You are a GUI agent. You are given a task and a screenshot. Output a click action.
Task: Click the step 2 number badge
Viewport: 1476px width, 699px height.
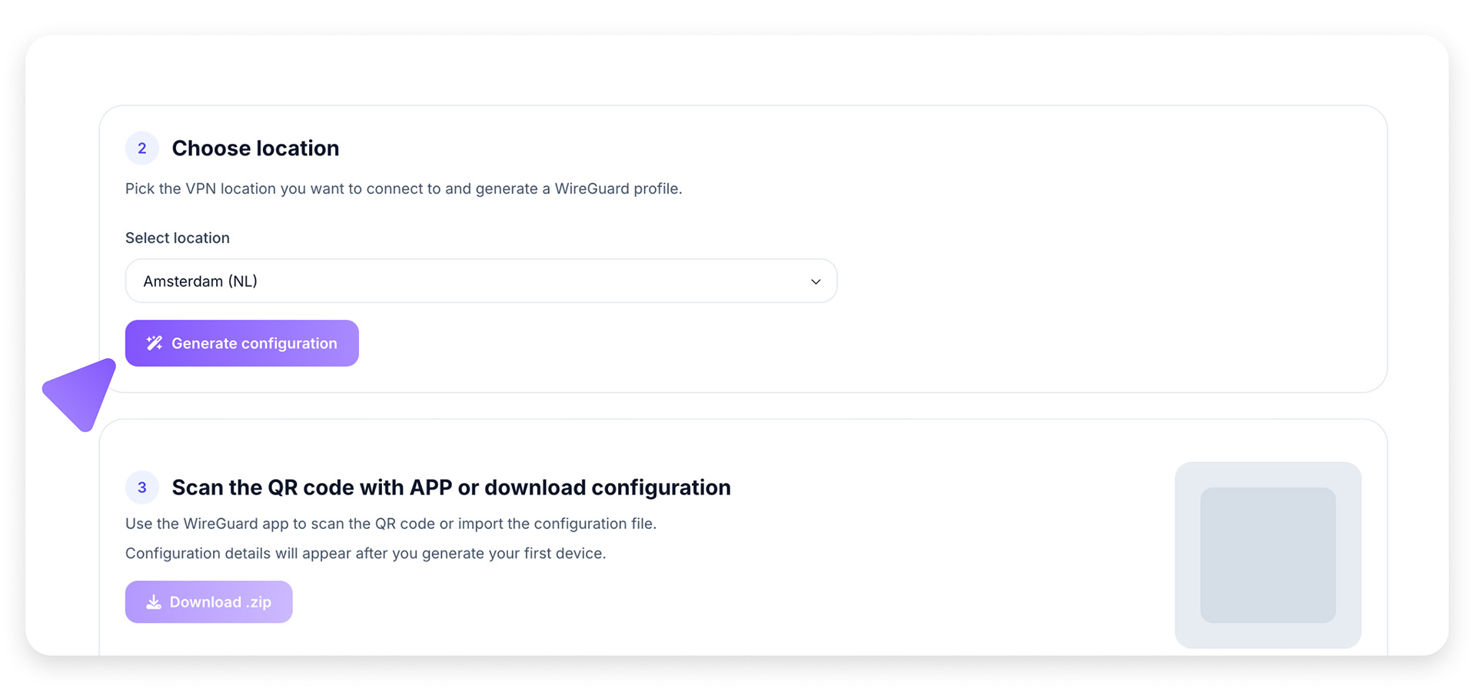142,148
